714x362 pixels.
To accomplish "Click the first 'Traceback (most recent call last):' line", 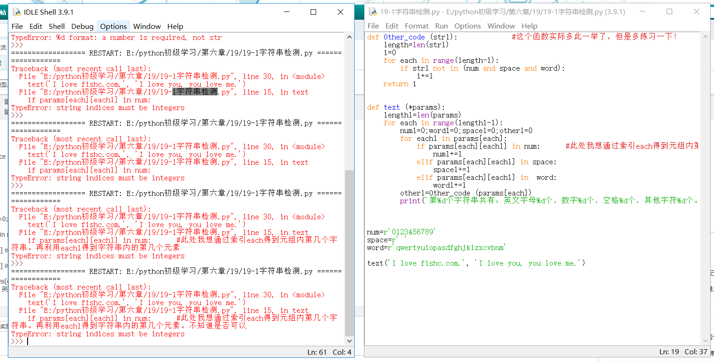I will pos(81,69).
